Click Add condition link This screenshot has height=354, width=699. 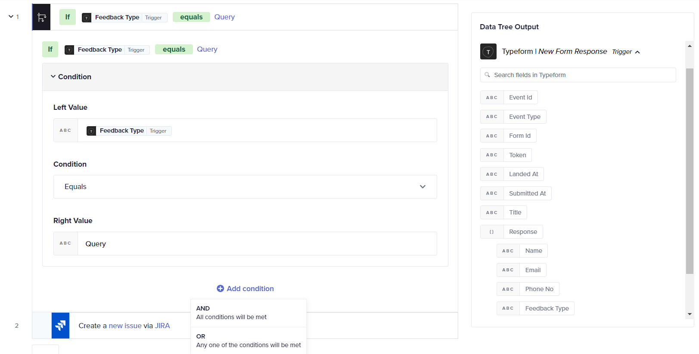(x=245, y=289)
